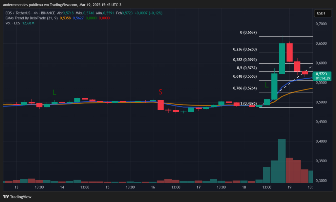
Task: Click the large red candle after the S marker
Action: (x=160, y=105)
